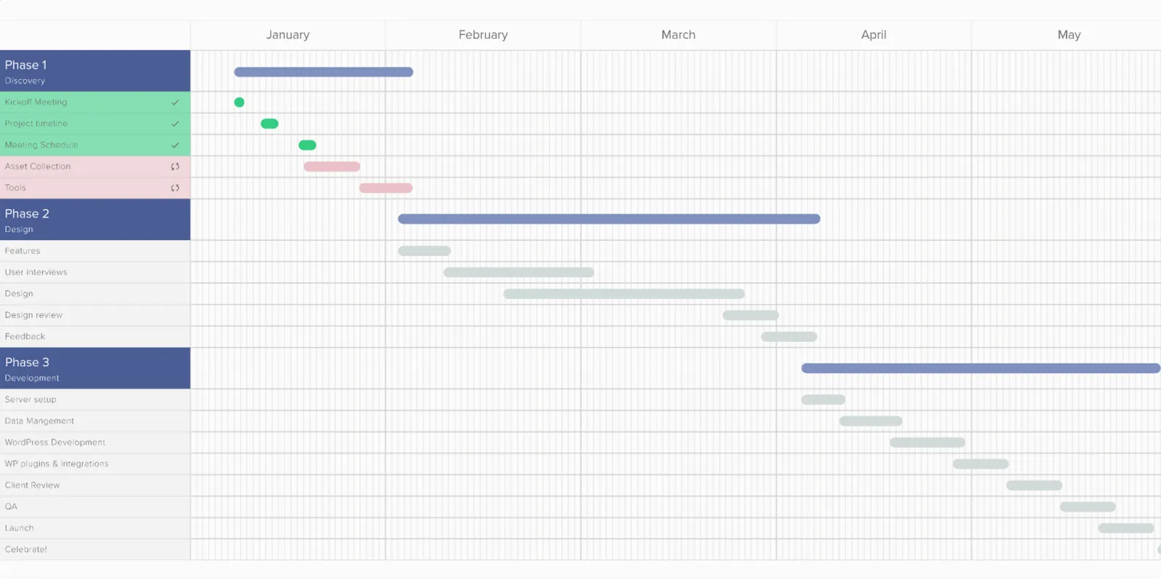This screenshot has height=579, width=1161.
Task: Collapse the Phase 1 Discovery section
Action: 95,71
